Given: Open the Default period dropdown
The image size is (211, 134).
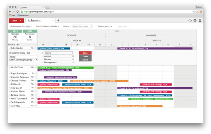Looking at the screenshot, I should click(105, 26).
